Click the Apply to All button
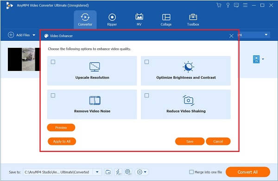 click(x=62, y=142)
